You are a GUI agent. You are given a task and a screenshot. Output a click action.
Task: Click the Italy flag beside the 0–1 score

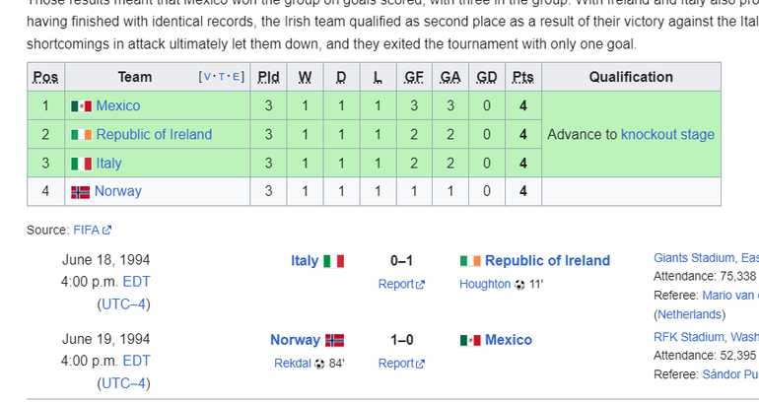[x=333, y=261]
